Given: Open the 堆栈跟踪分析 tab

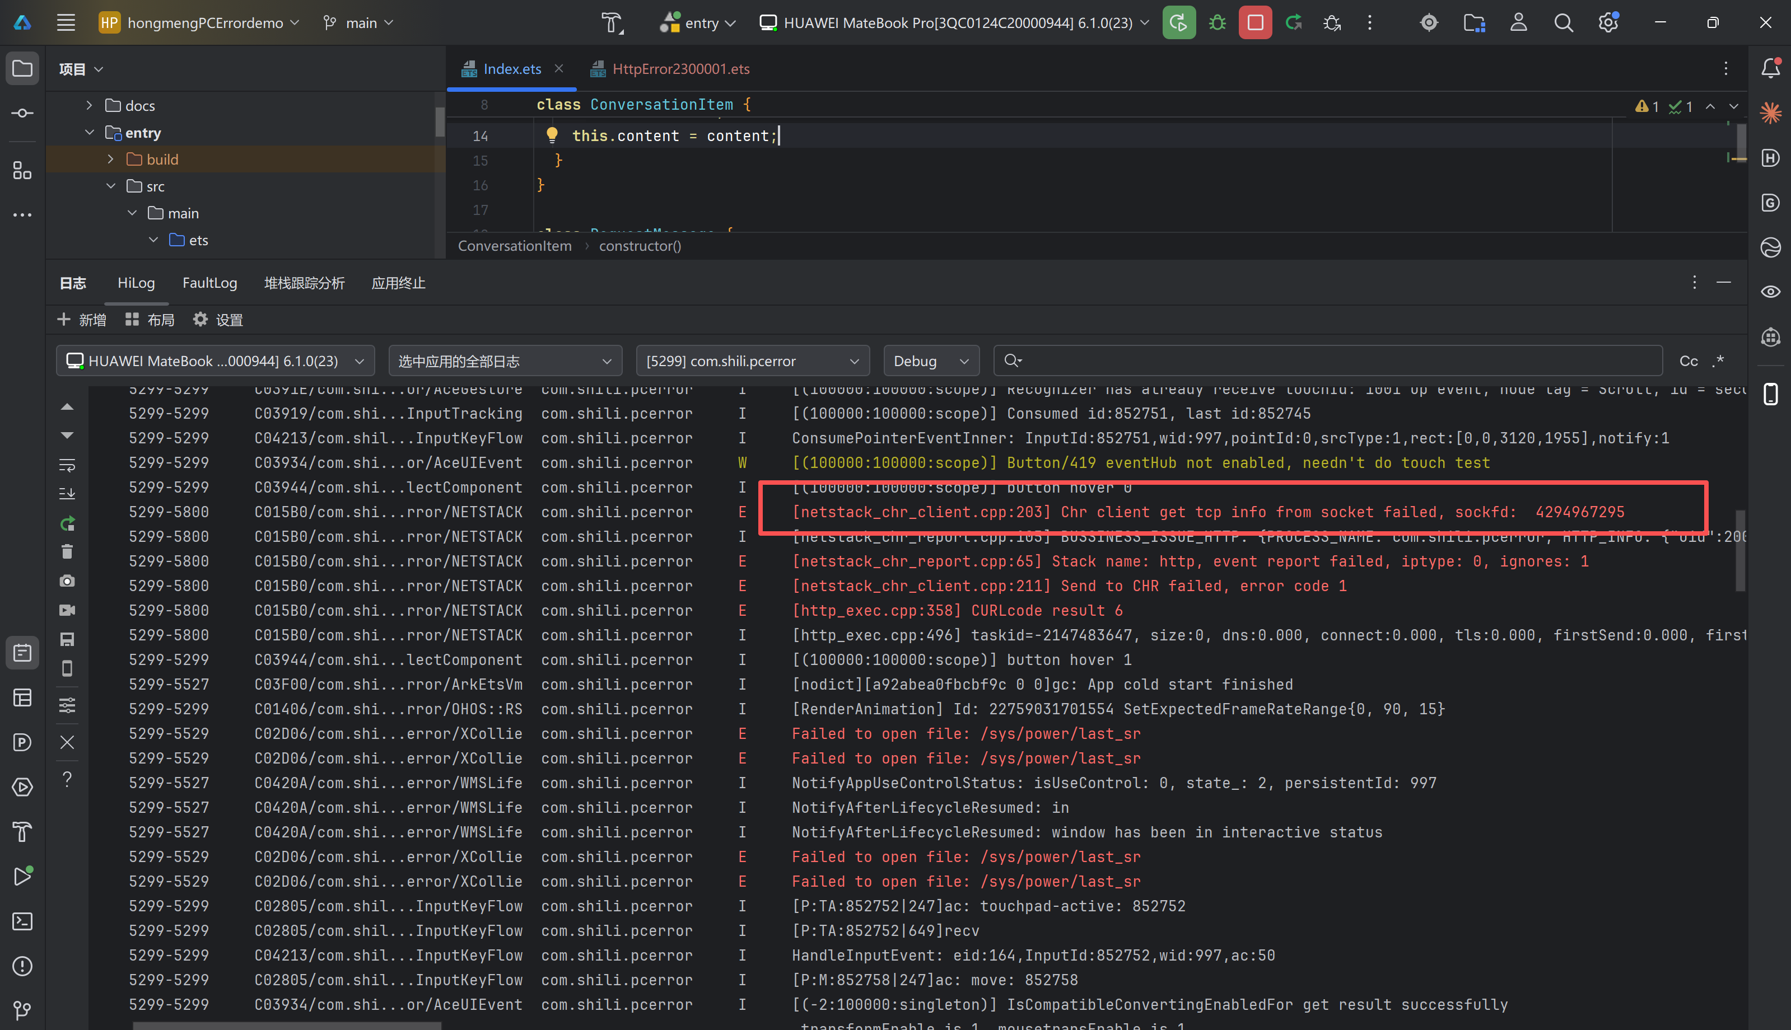Looking at the screenshot, I should point(304,283).
